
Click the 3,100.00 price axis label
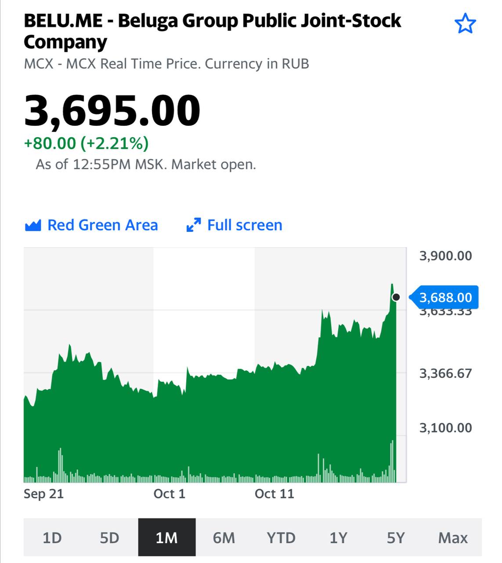(446, 428)
